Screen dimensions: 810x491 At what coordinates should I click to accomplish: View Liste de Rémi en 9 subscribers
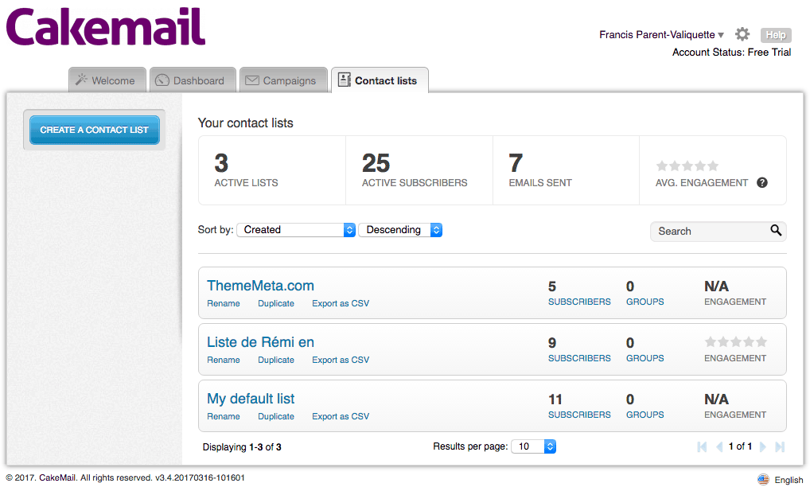pyautogui.click(x=579, y=350)
